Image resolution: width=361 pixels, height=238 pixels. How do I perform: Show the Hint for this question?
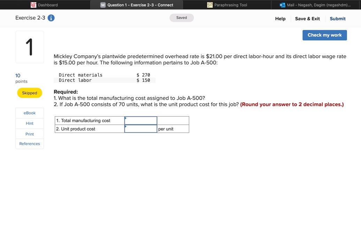[29, 123]
